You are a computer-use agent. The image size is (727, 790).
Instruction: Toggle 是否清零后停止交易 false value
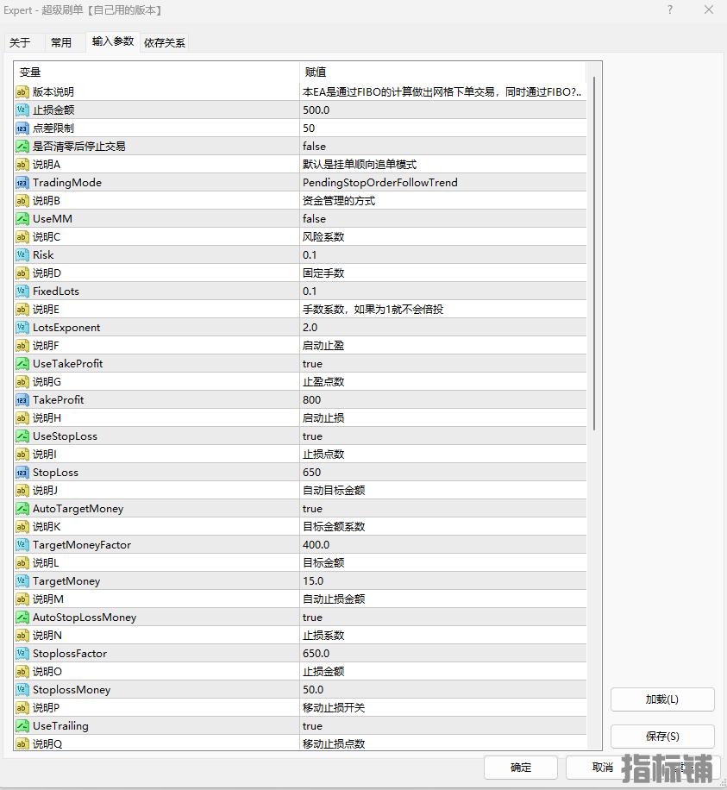(442, 146)
